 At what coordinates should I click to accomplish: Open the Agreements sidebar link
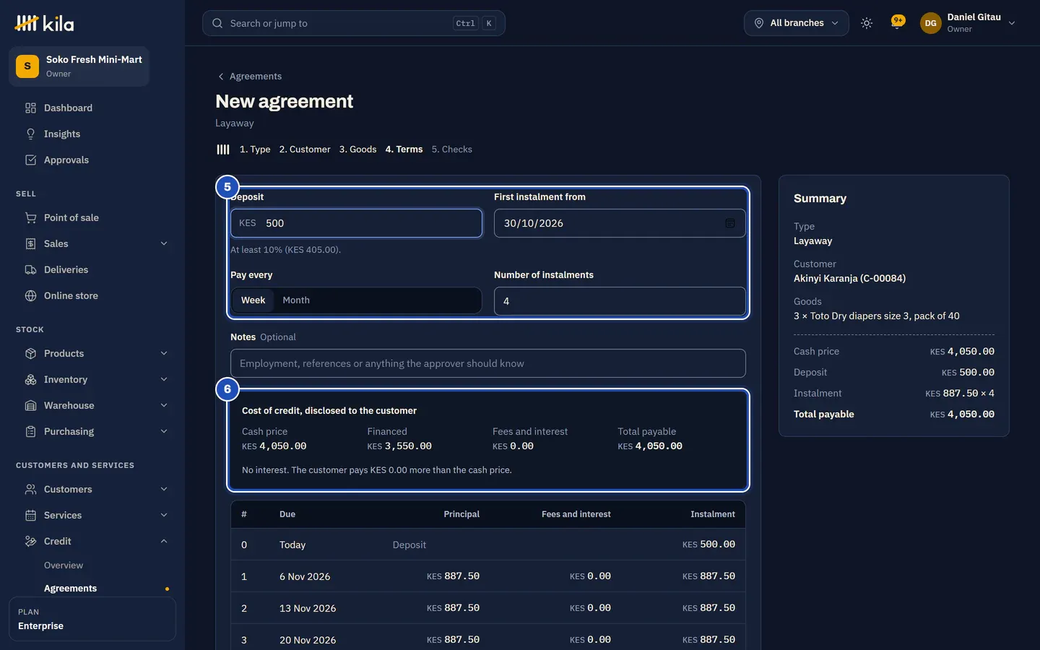70,589
